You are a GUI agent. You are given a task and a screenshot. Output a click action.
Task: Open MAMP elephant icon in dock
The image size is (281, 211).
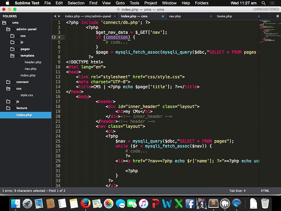point(225,204)
